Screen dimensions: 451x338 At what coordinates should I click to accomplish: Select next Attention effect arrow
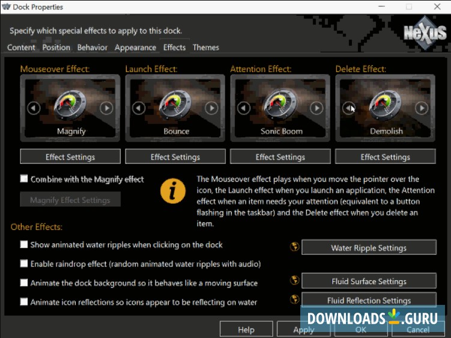click(x=316, y=108)
